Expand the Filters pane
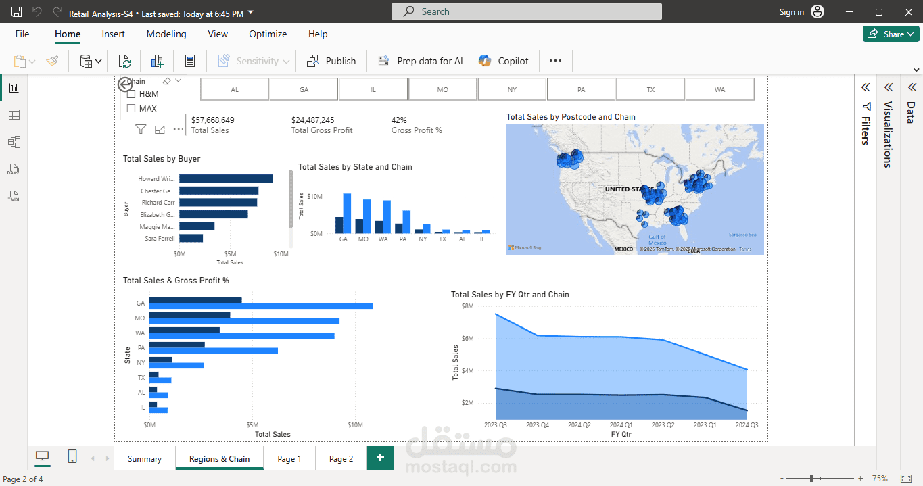 coord(865,87)
